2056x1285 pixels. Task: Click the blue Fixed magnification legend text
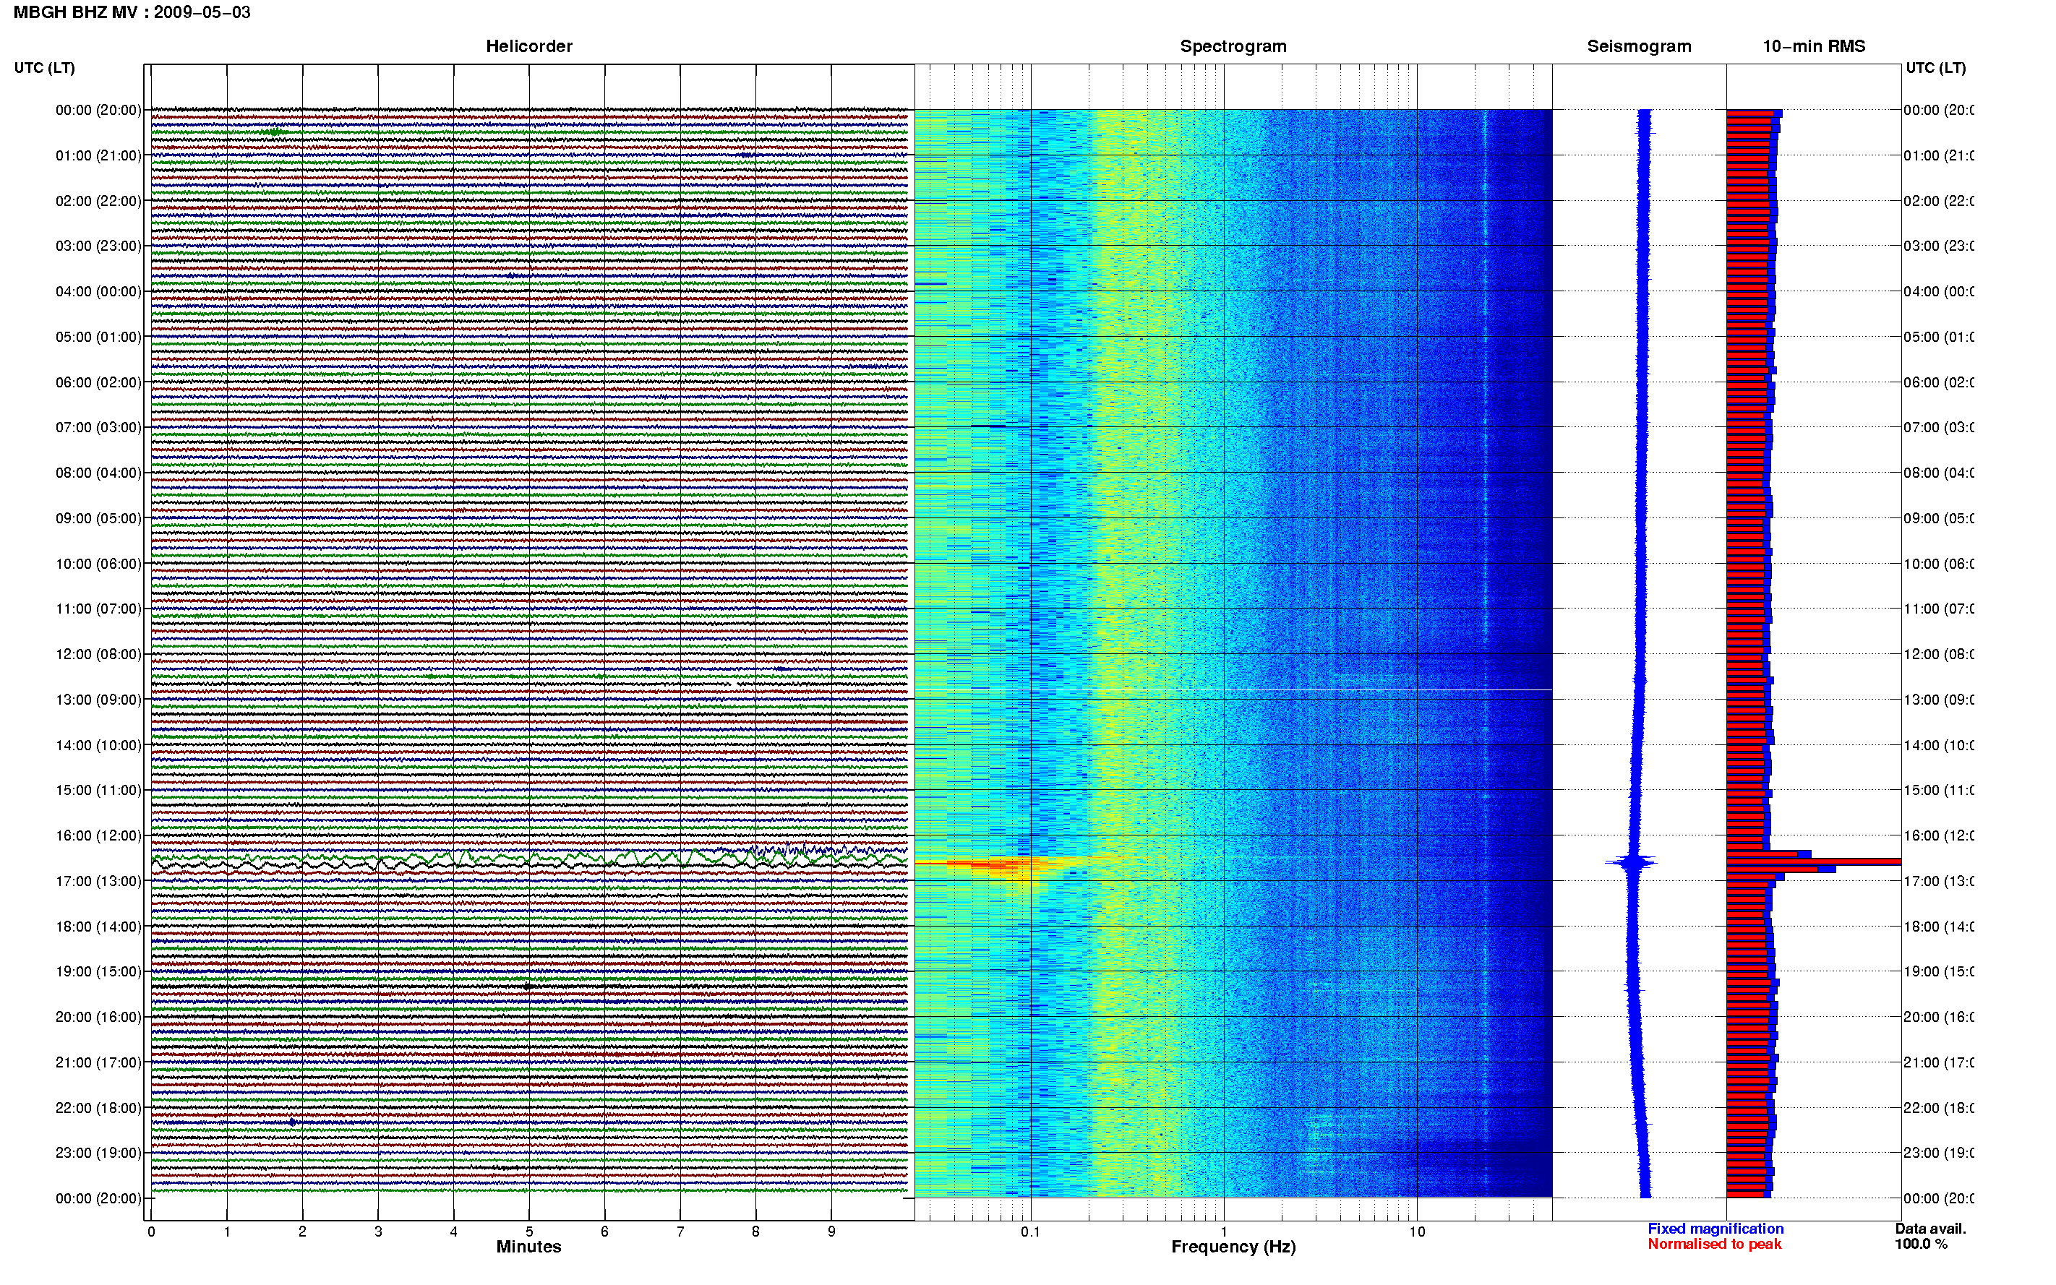coord(1716,1229)
